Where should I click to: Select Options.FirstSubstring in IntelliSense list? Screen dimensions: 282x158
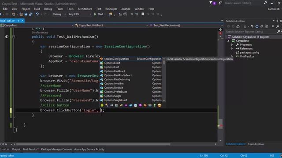click(131, 79)
